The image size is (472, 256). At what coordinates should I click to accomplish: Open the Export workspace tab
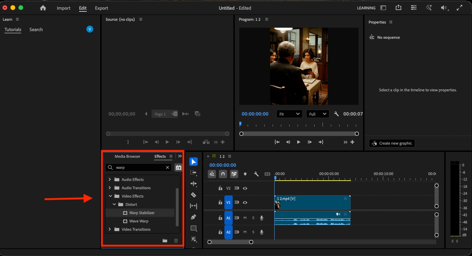click(102, 8)
